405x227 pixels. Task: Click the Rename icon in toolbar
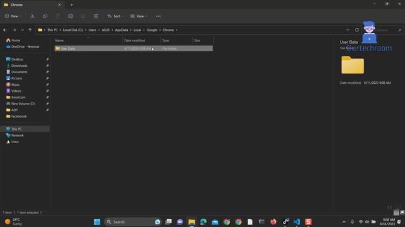click(x=70, y=16)
